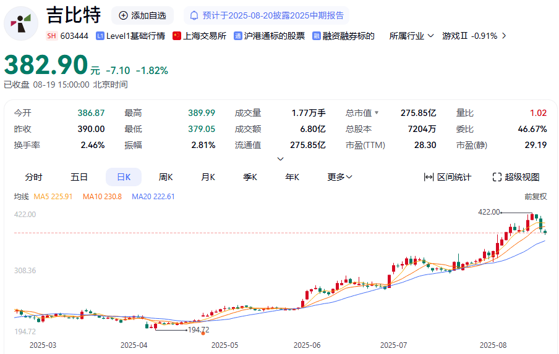
Task: Toggle the 总市值 dropdown arrow
Action: 377,113
